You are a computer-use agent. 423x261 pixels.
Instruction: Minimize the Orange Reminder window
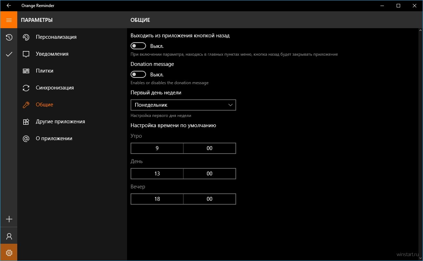click(x=382, y=6)
